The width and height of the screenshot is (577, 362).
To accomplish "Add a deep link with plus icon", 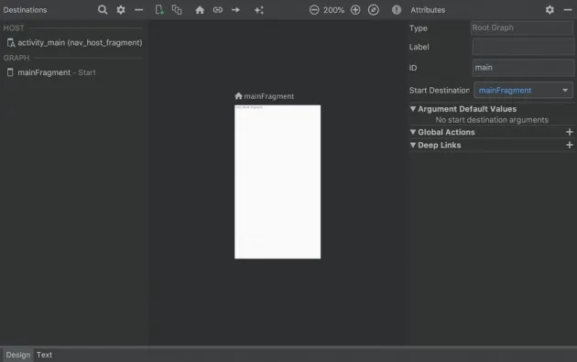I will point(570,145).
